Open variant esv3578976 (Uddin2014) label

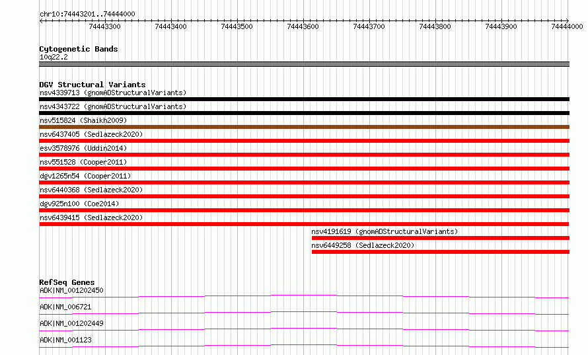click(x=83, y=148)
